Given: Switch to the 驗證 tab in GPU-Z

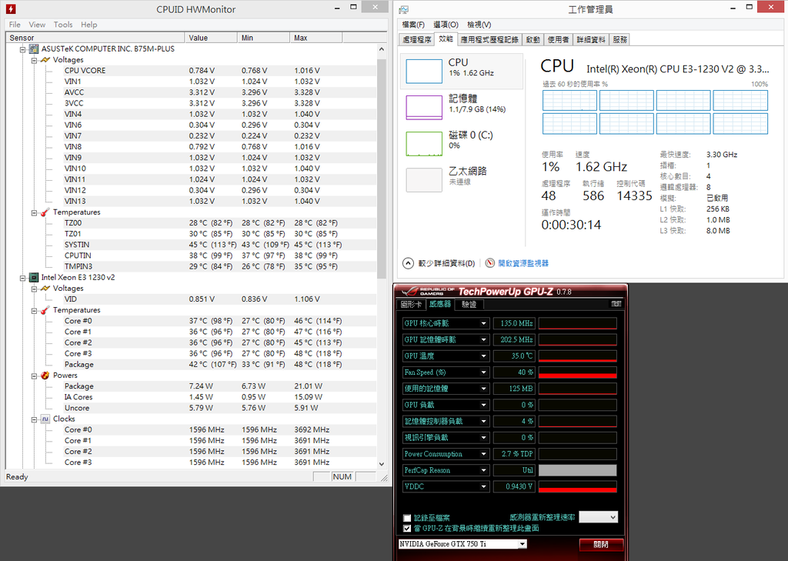Looking at the screenshot, I should (469, 305).
